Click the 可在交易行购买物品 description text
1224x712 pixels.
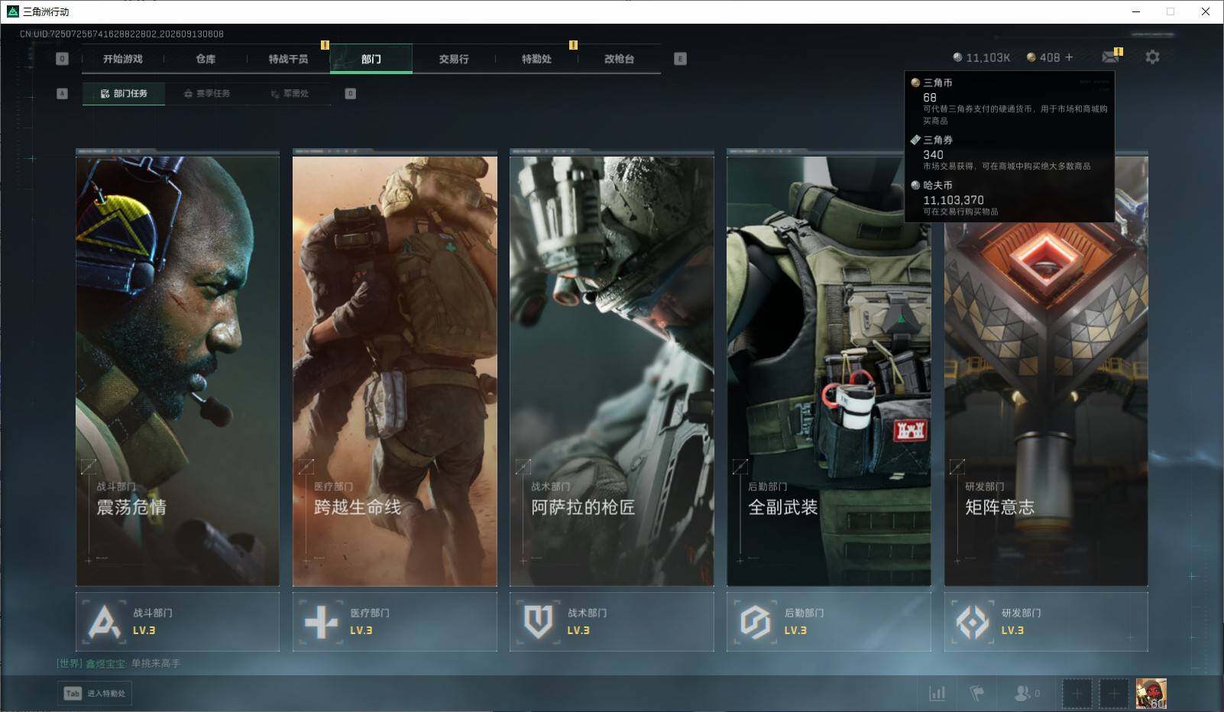(960, 212)
